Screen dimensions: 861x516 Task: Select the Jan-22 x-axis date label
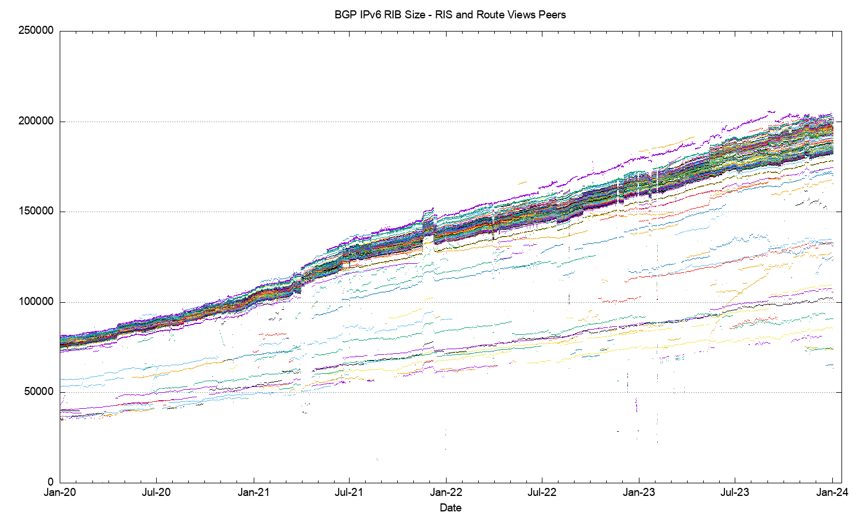coord(446,492)
